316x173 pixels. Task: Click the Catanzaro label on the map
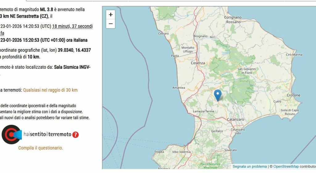pyautogui.click(x=235, y=119)
